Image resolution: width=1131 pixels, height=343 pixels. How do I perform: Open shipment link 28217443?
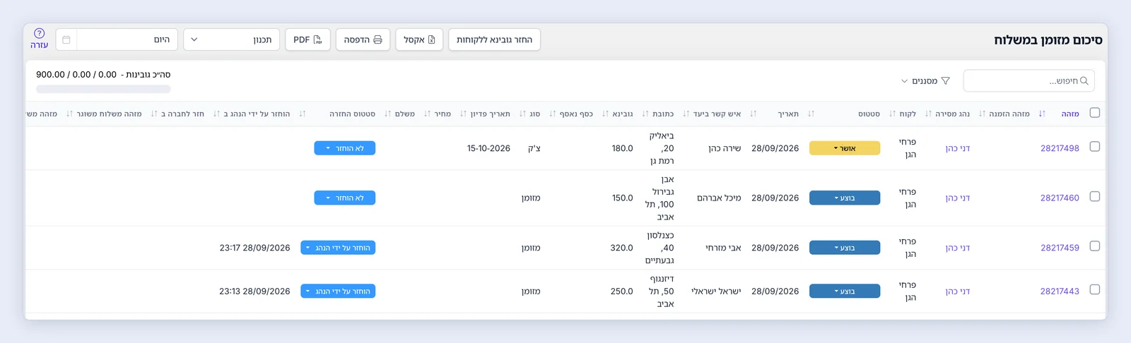(x=1060, y=291)
